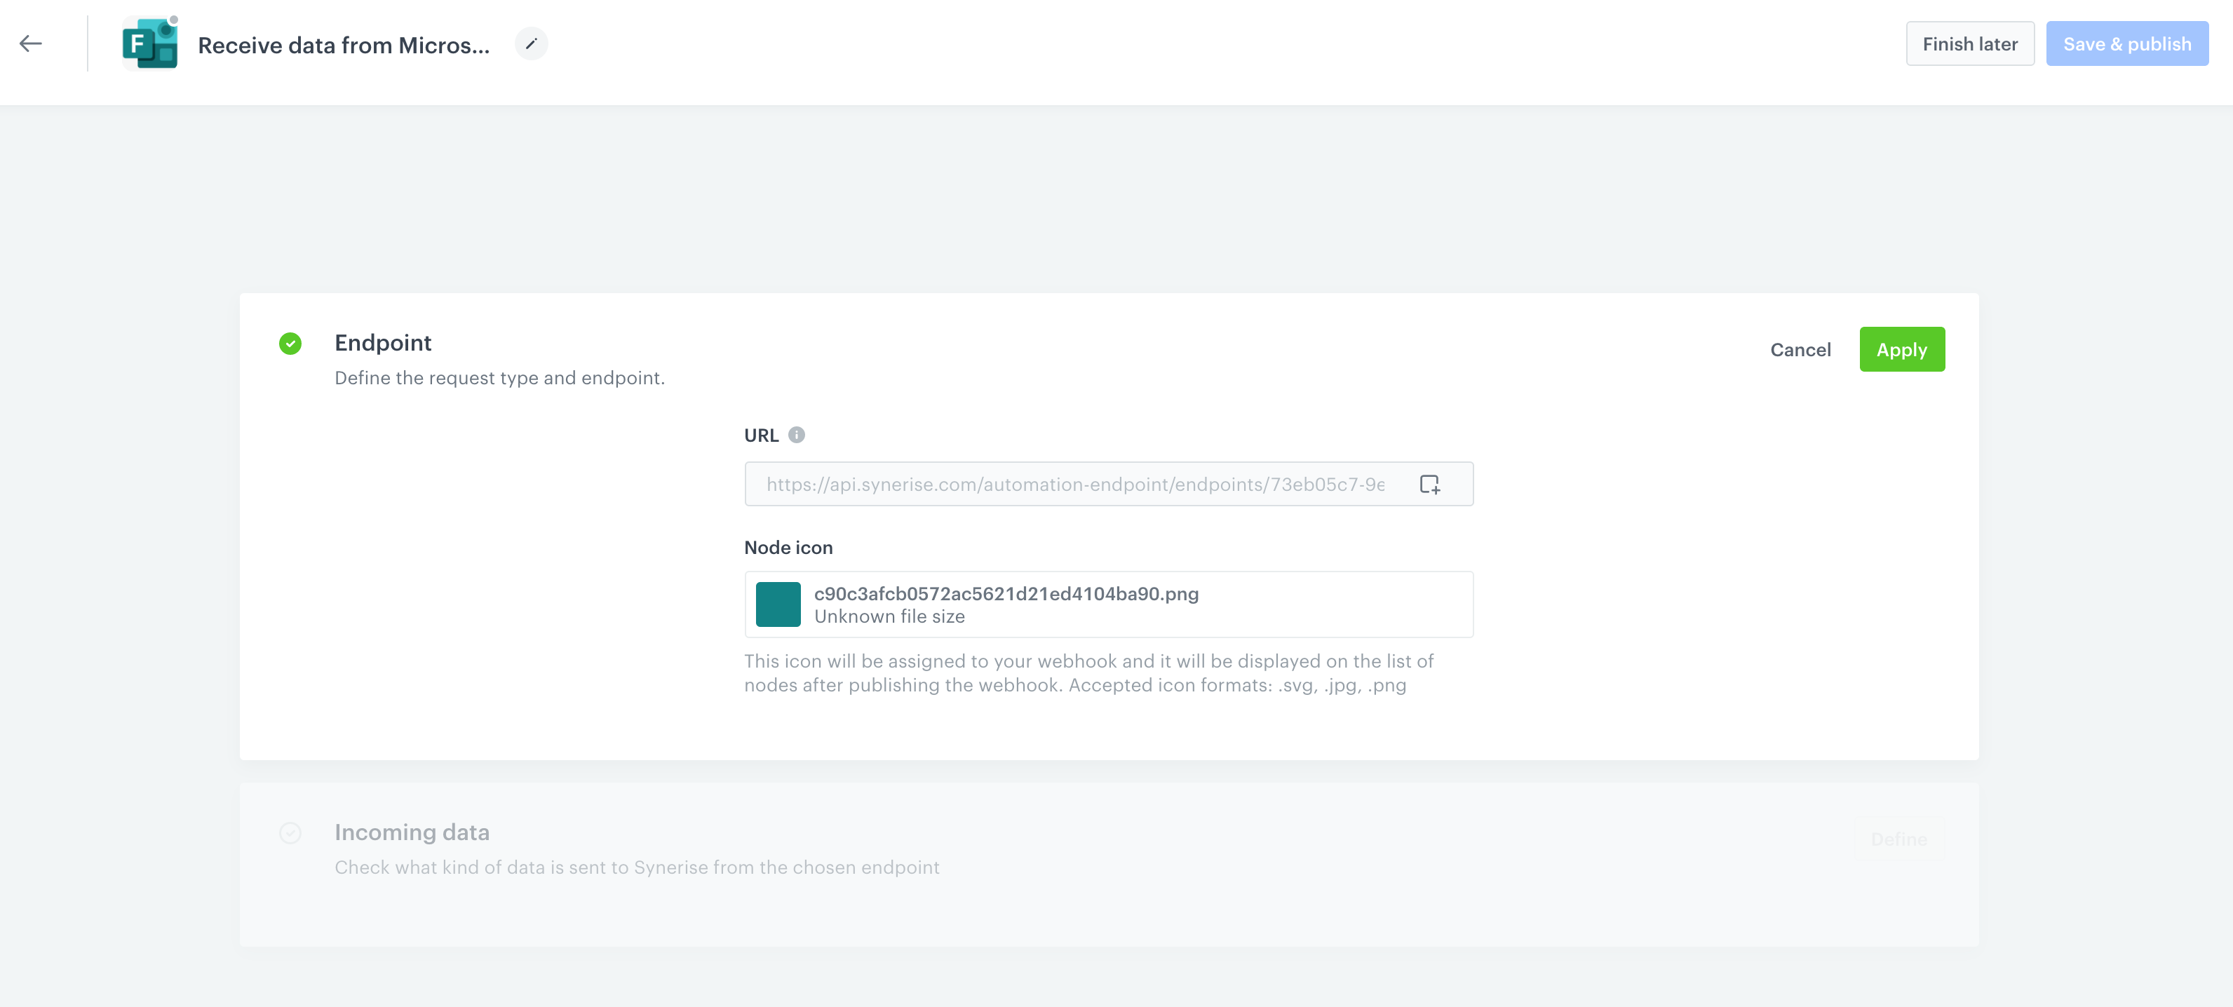Click the grey check icon beside Incoming data

(x=290, y=833)
